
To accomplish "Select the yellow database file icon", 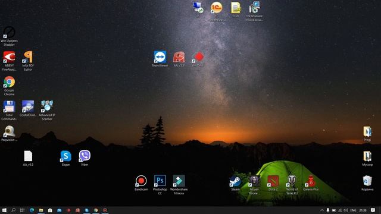I will (x=236, y=10).
